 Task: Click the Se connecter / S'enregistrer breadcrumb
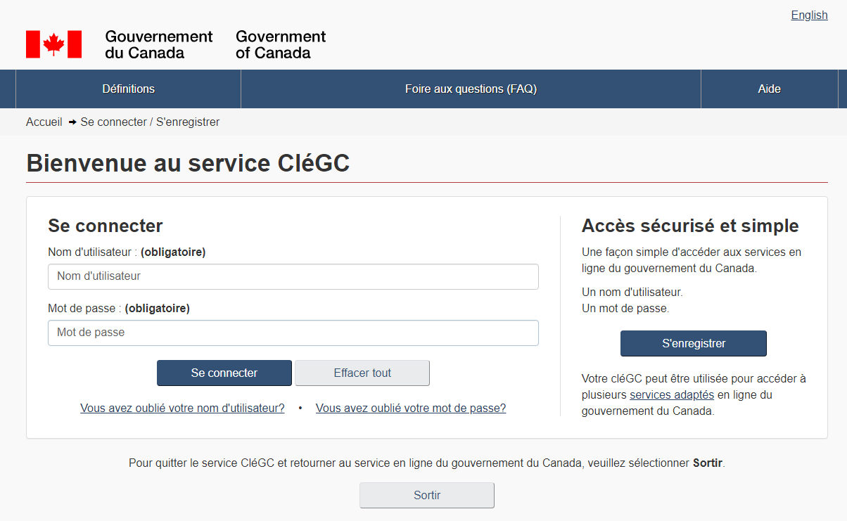pos(150,122)
